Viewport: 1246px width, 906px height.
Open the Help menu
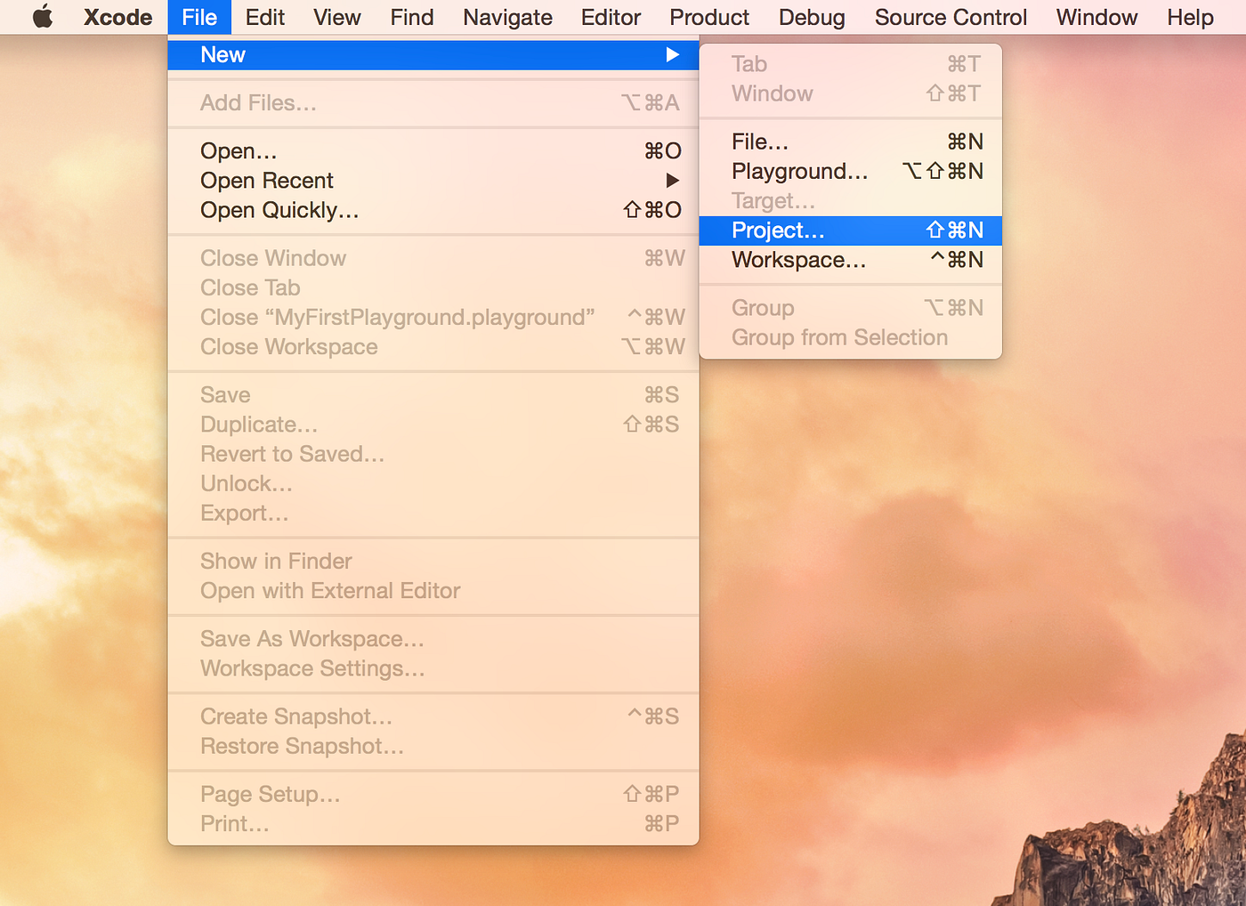pos(1190,17)
